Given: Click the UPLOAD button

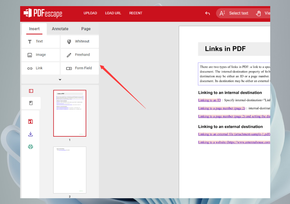Looking at the screenshot, I should 90,13.
